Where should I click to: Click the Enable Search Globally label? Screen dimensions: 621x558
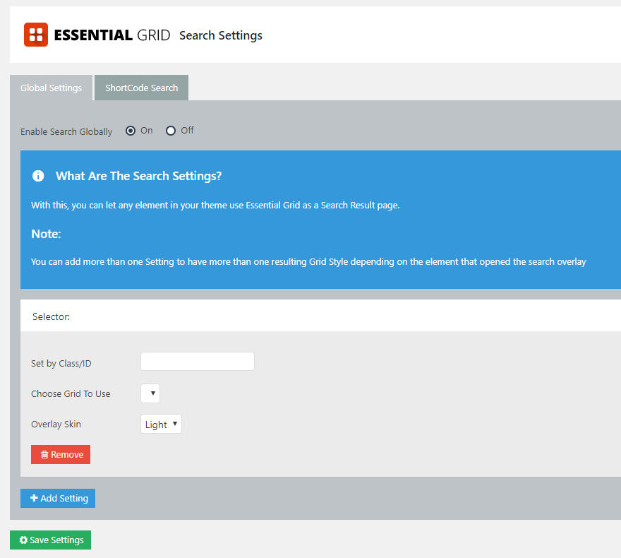66,131
